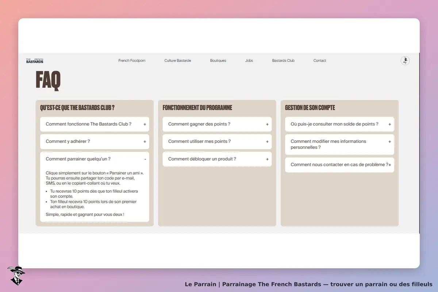Screen dimensions: 438x292
Task: Click the FAQ page heading
Action: click(48, 80)
